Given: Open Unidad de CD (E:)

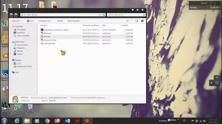Looking at the screenshot, I should (23, 66).
